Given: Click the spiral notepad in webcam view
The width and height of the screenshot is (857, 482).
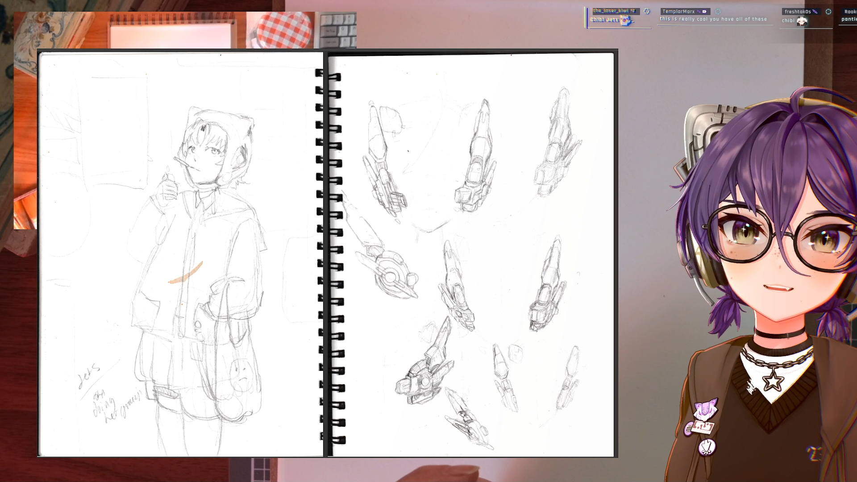Looking at the screenshot, I should click(172, 32).
